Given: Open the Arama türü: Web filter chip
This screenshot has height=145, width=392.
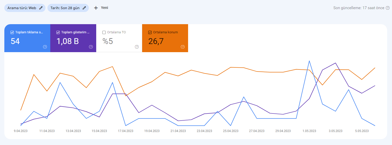Looking at the screenshot, I should (25, 8).
